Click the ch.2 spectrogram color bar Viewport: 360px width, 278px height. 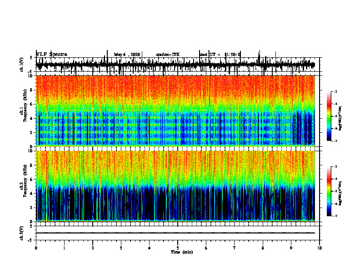329,191
